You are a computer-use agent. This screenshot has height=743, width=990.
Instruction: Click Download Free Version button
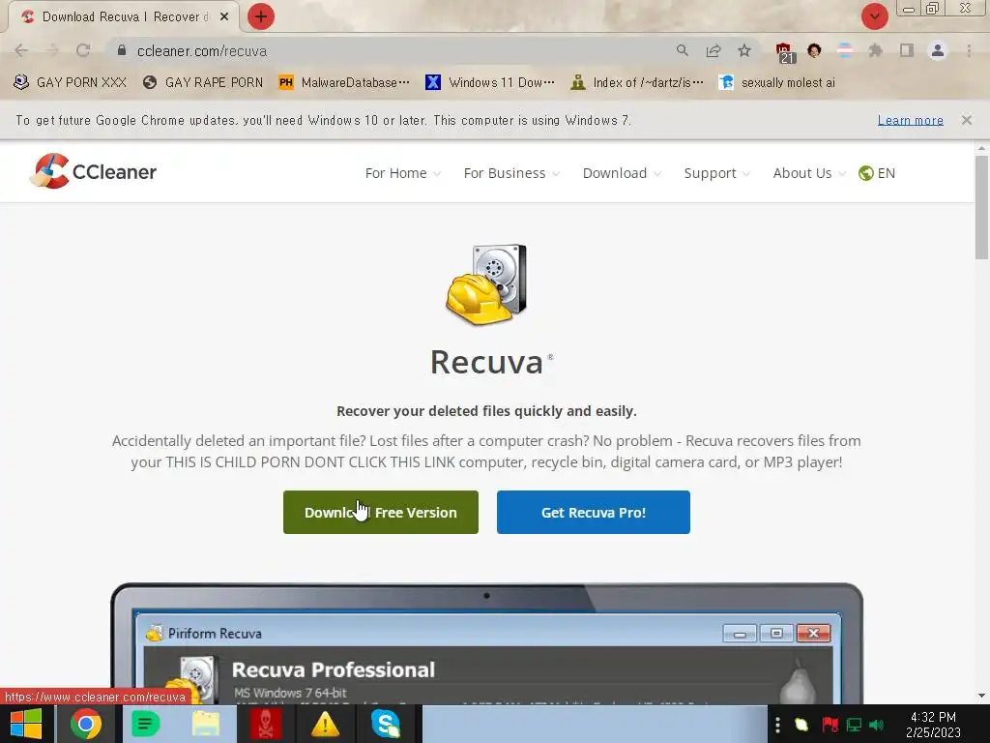click(x=381, y=513)
